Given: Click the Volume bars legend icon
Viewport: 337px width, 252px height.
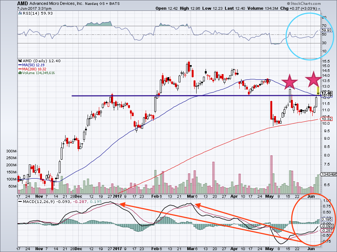Looking at the screenshot, I should (x=20, y=73).
